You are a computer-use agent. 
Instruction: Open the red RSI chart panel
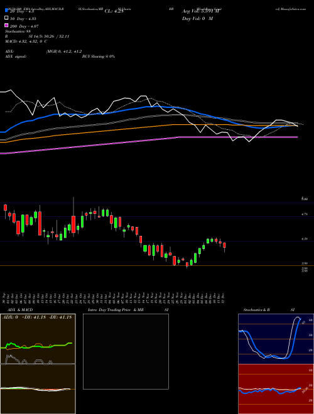coord(276,389)
